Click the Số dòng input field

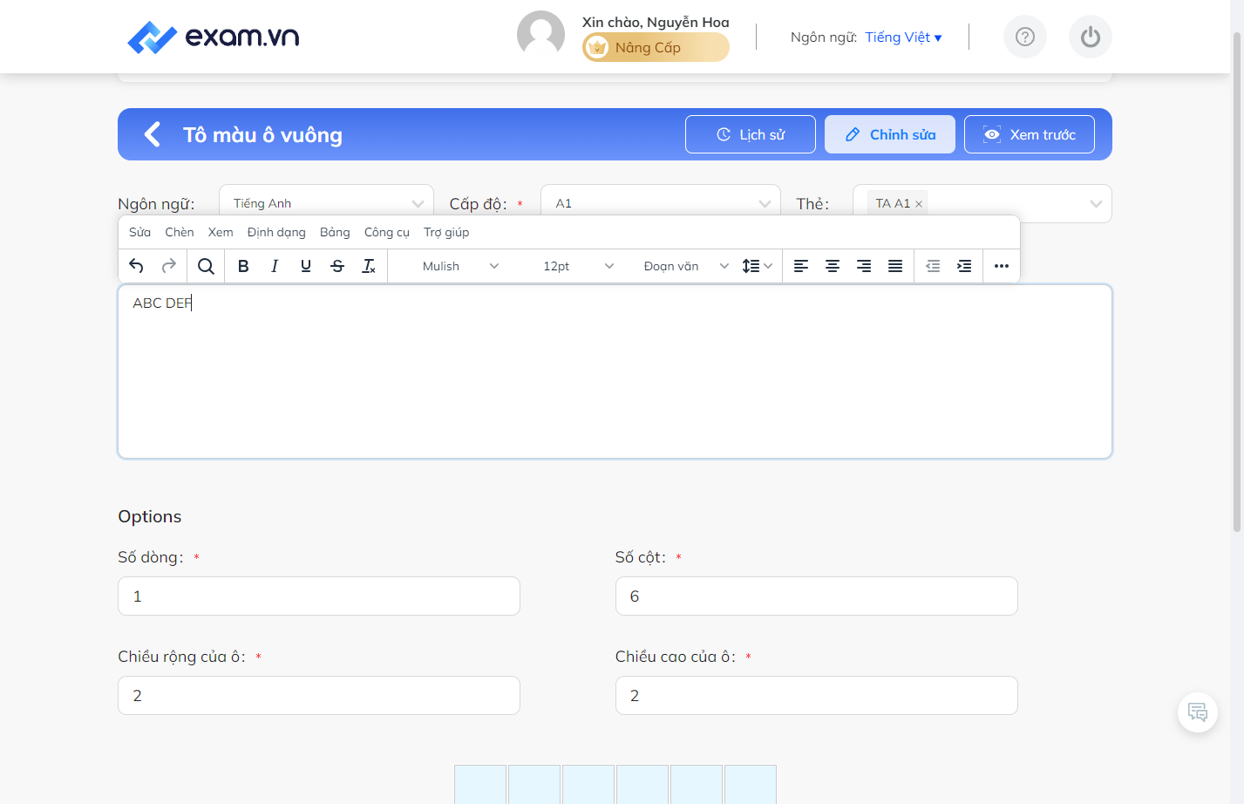[x=319, y=596]
